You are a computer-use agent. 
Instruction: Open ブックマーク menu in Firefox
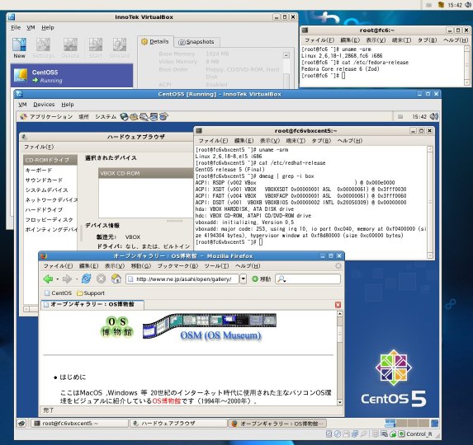pos(177,266)
